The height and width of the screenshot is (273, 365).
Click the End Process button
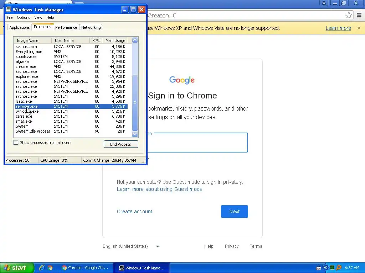click(x=121, y=144)
